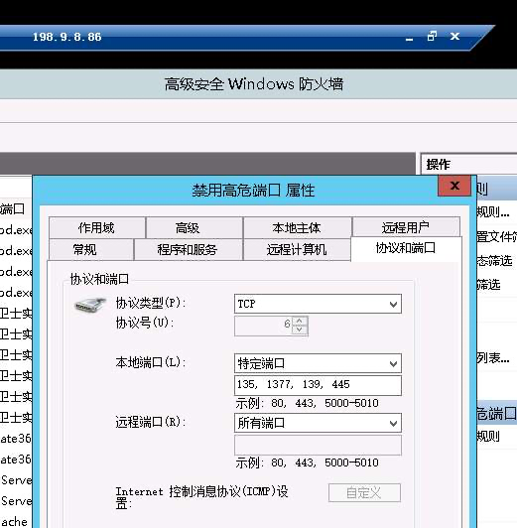Open the 程序和服务 tab
This screenshot has width=517, height=528.
point(188,249)
